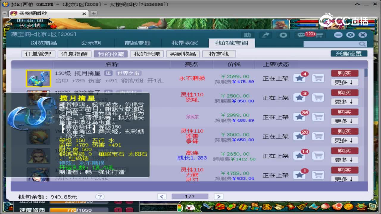Click the 上架状态 column header
This screenshot has width=381, height=214.
[x=276, y=64]
